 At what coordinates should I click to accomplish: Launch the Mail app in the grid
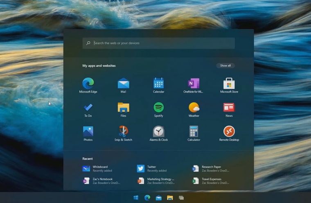tap(123, 85)
